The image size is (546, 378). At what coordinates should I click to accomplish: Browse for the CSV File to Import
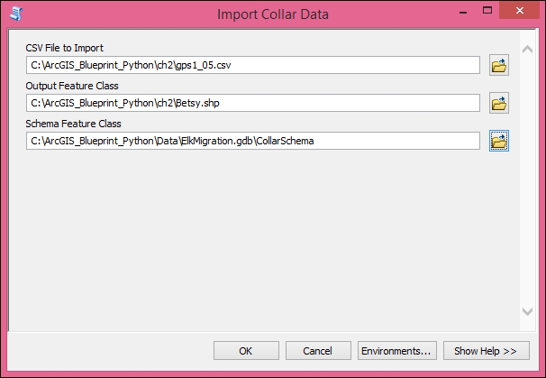(x=498, y=66)
